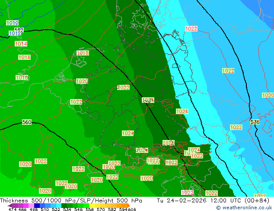
Task: Click the 606 value on the color scale
Action: 131,209
